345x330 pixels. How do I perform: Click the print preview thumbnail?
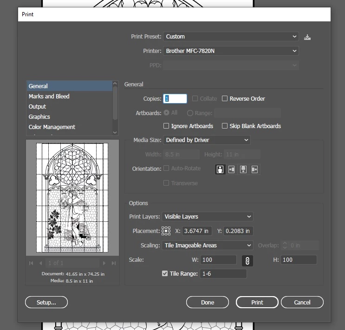tap(72, 198)
